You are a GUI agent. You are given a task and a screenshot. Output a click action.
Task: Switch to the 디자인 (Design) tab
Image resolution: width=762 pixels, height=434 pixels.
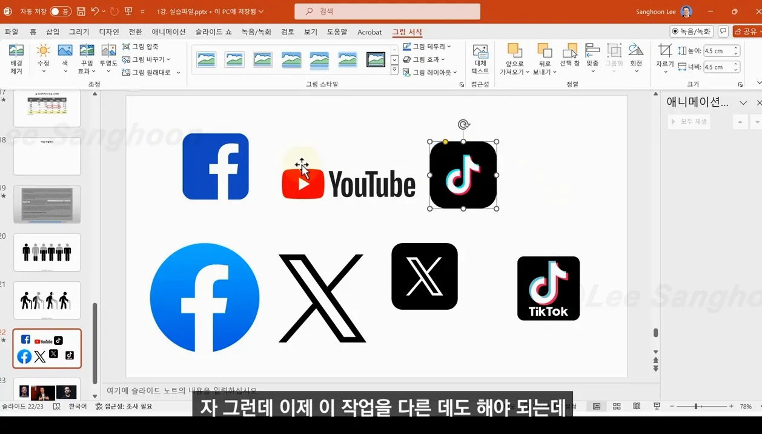point(109,32)
